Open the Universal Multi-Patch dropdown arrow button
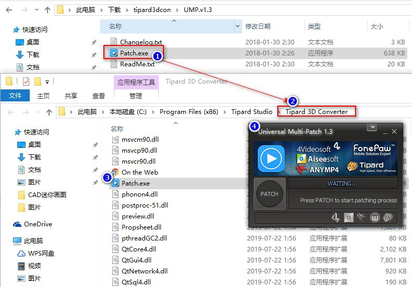Viewport: 412px width, 298px height. [x=372, y=128]
